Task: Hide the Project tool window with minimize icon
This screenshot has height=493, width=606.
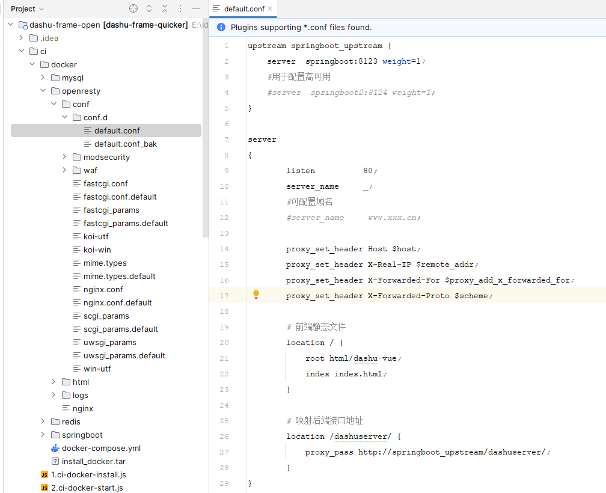Action: coord(195,8)
